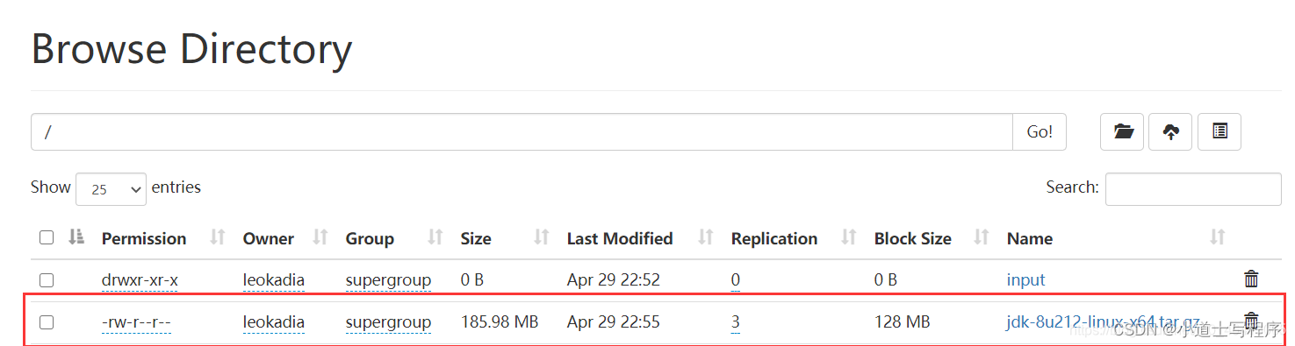Click the Search input field
Screen dimensions: 1295x346
(1193, 189)
